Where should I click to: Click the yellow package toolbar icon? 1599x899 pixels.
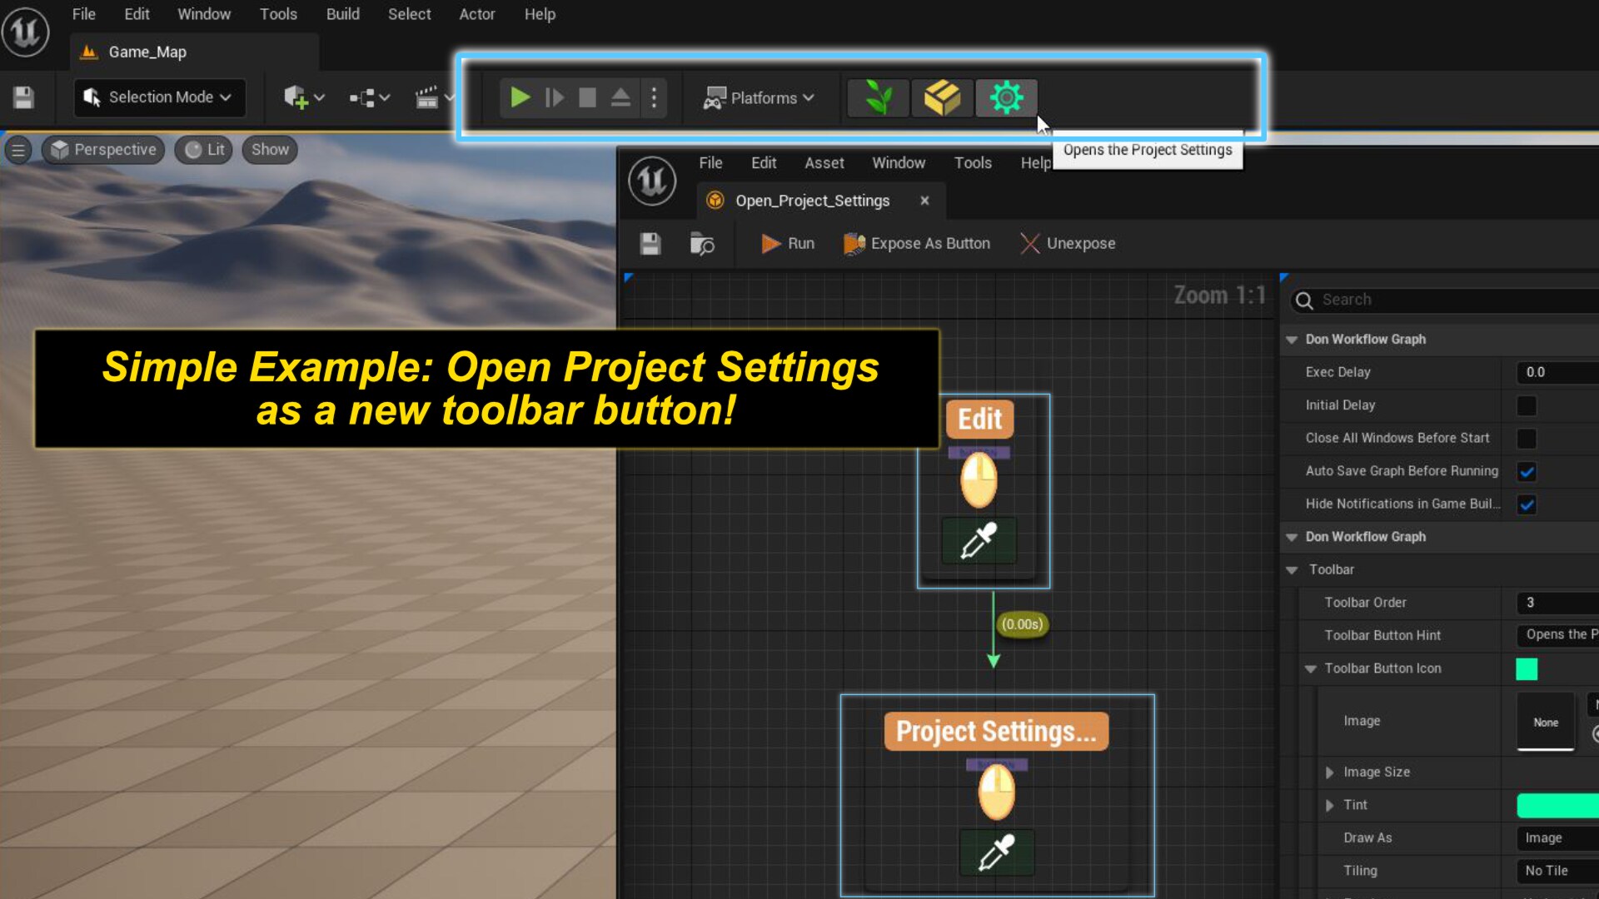point(942,97)
